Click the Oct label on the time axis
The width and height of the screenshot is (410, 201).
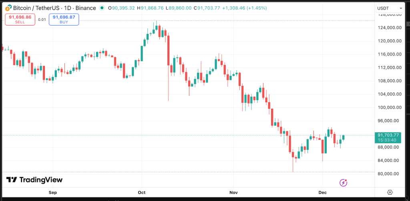142,192
